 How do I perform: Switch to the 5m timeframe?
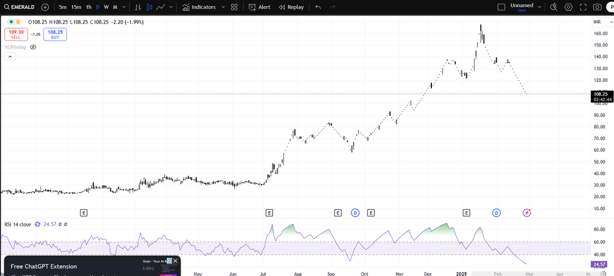[62, 7]
